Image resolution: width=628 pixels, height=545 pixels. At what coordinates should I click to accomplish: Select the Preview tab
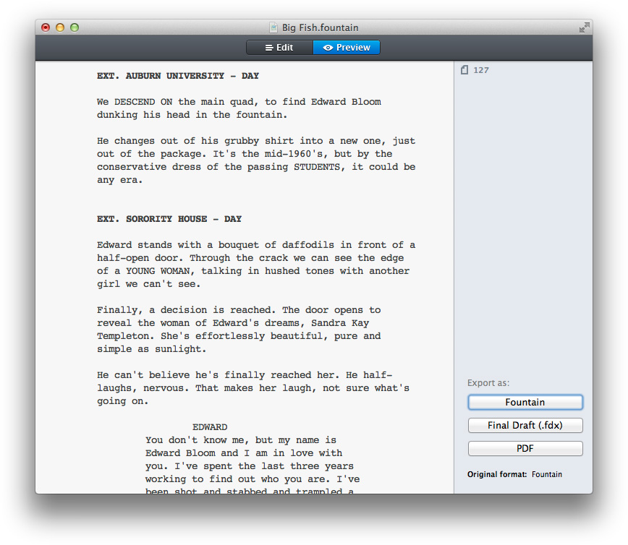[347, 47]
